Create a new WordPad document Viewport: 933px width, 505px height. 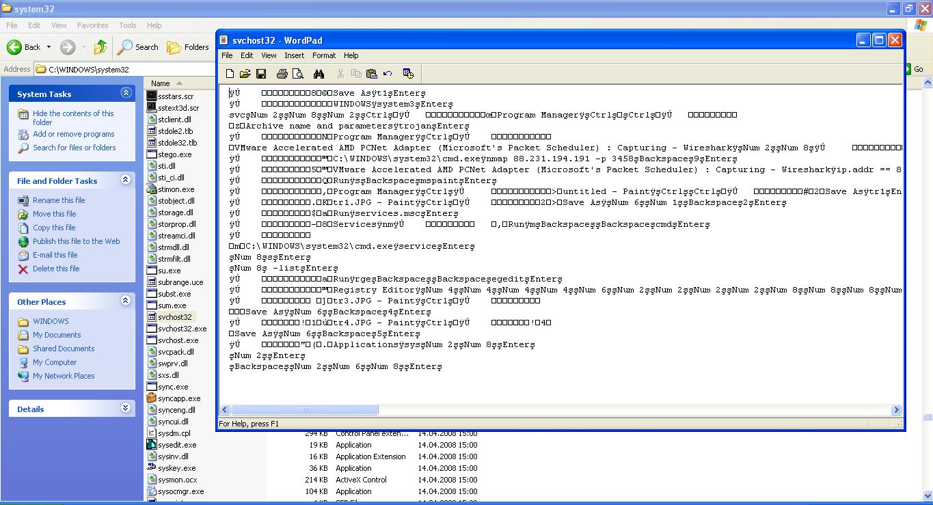coord(230,74)
